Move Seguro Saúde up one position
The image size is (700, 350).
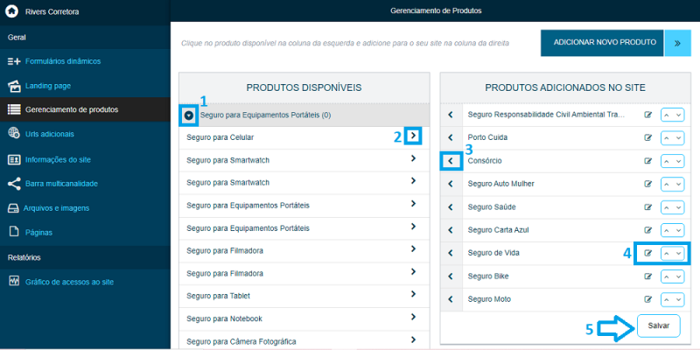[x=667, y=207]
